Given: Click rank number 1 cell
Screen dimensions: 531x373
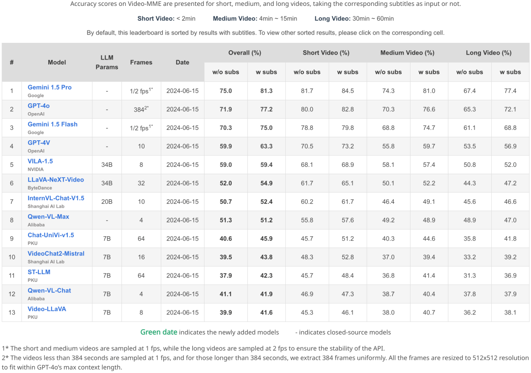Looking at the screenshot, I should click(12, 91).
